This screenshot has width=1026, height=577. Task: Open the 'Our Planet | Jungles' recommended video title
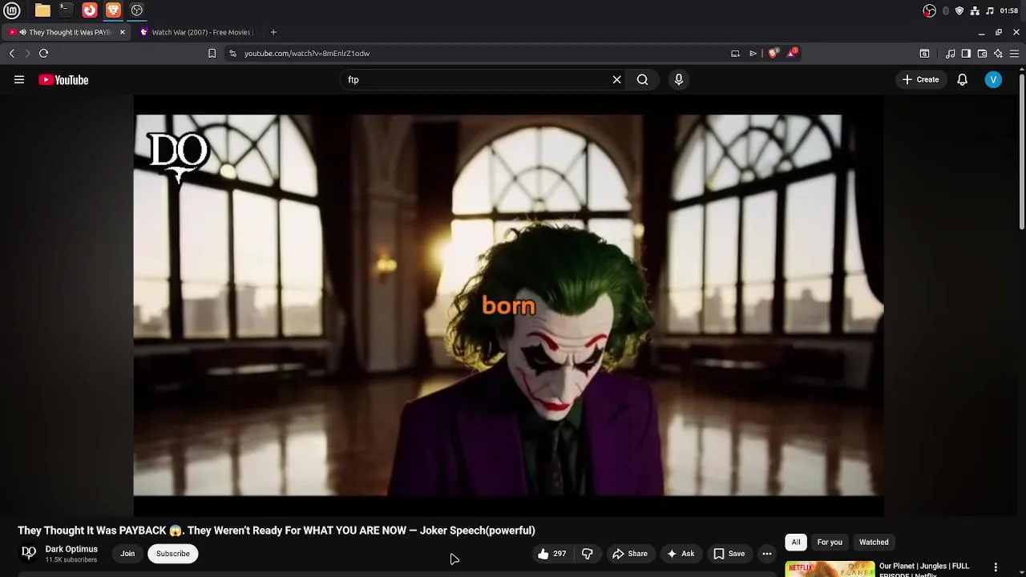924,569
